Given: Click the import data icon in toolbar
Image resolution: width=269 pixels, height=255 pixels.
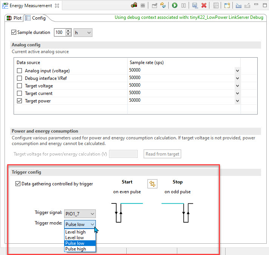Looking at the screenshot, I should pos(238,5).
